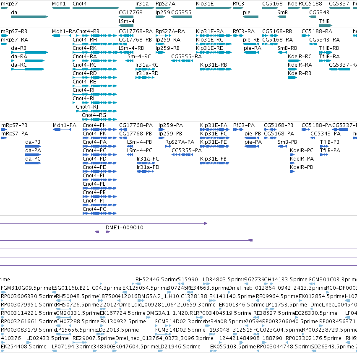Select the LP11753.5prime EST label
The image size is (357, 353).
coord(286,304)
